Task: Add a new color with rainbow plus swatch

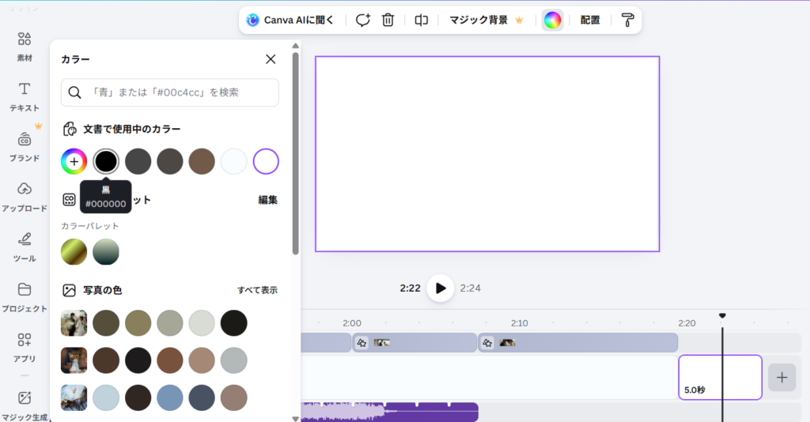Action: click(x=74, y=161)
